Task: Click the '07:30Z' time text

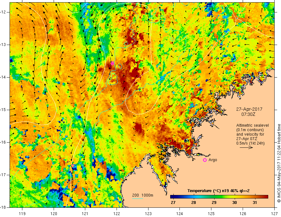Action: click(x=248, y=114)
